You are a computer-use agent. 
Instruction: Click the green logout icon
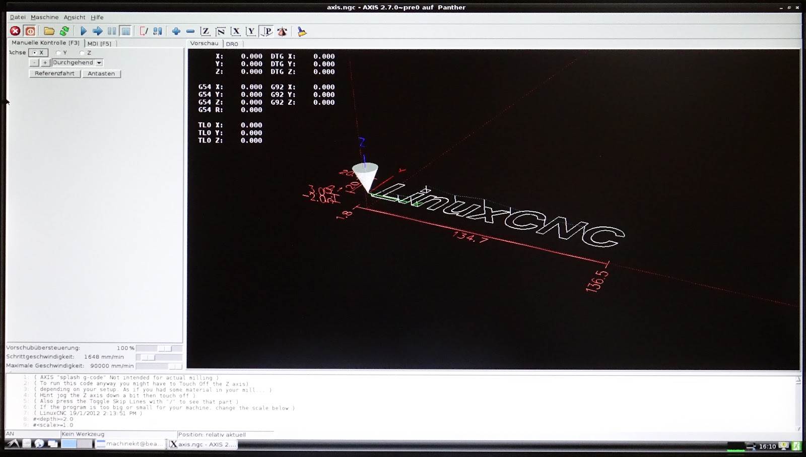click(796, 446)
